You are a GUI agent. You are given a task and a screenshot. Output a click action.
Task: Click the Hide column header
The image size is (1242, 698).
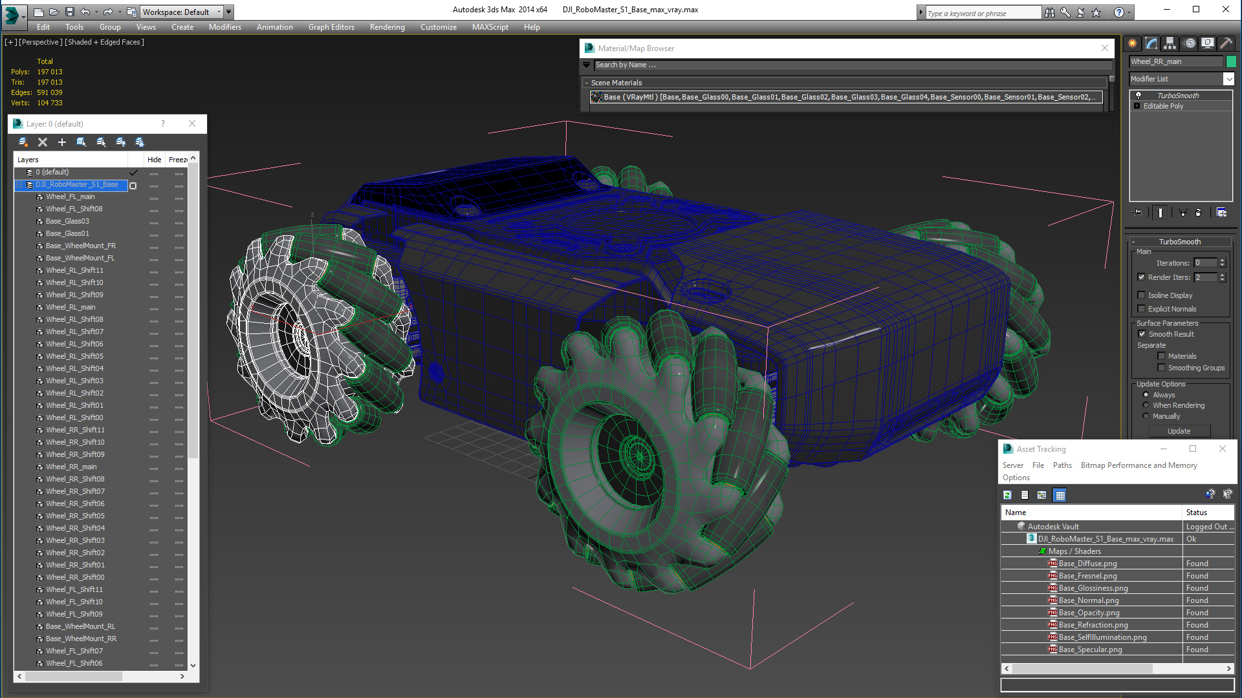pyautogui.click(x=154, y=160)
